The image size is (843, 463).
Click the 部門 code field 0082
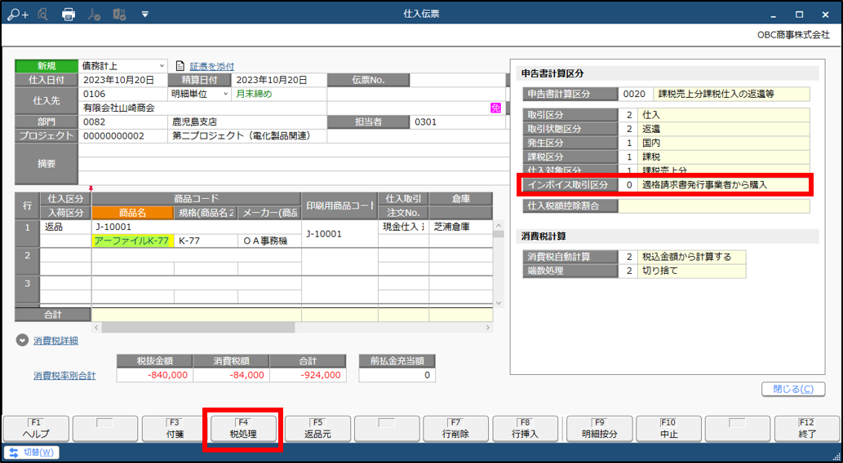(x=123, y=122)
